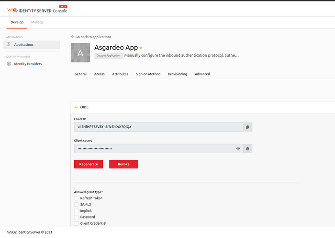
Task: Click the Identity Providers shield icon
Action: point(9,64)
